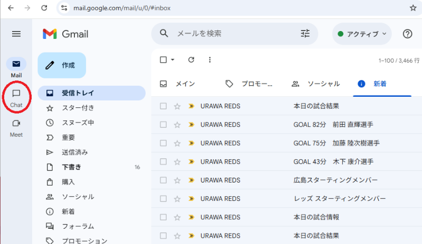Open the Chat icon in sidebar
Screen dimensions: 422x244
(16, 94)
